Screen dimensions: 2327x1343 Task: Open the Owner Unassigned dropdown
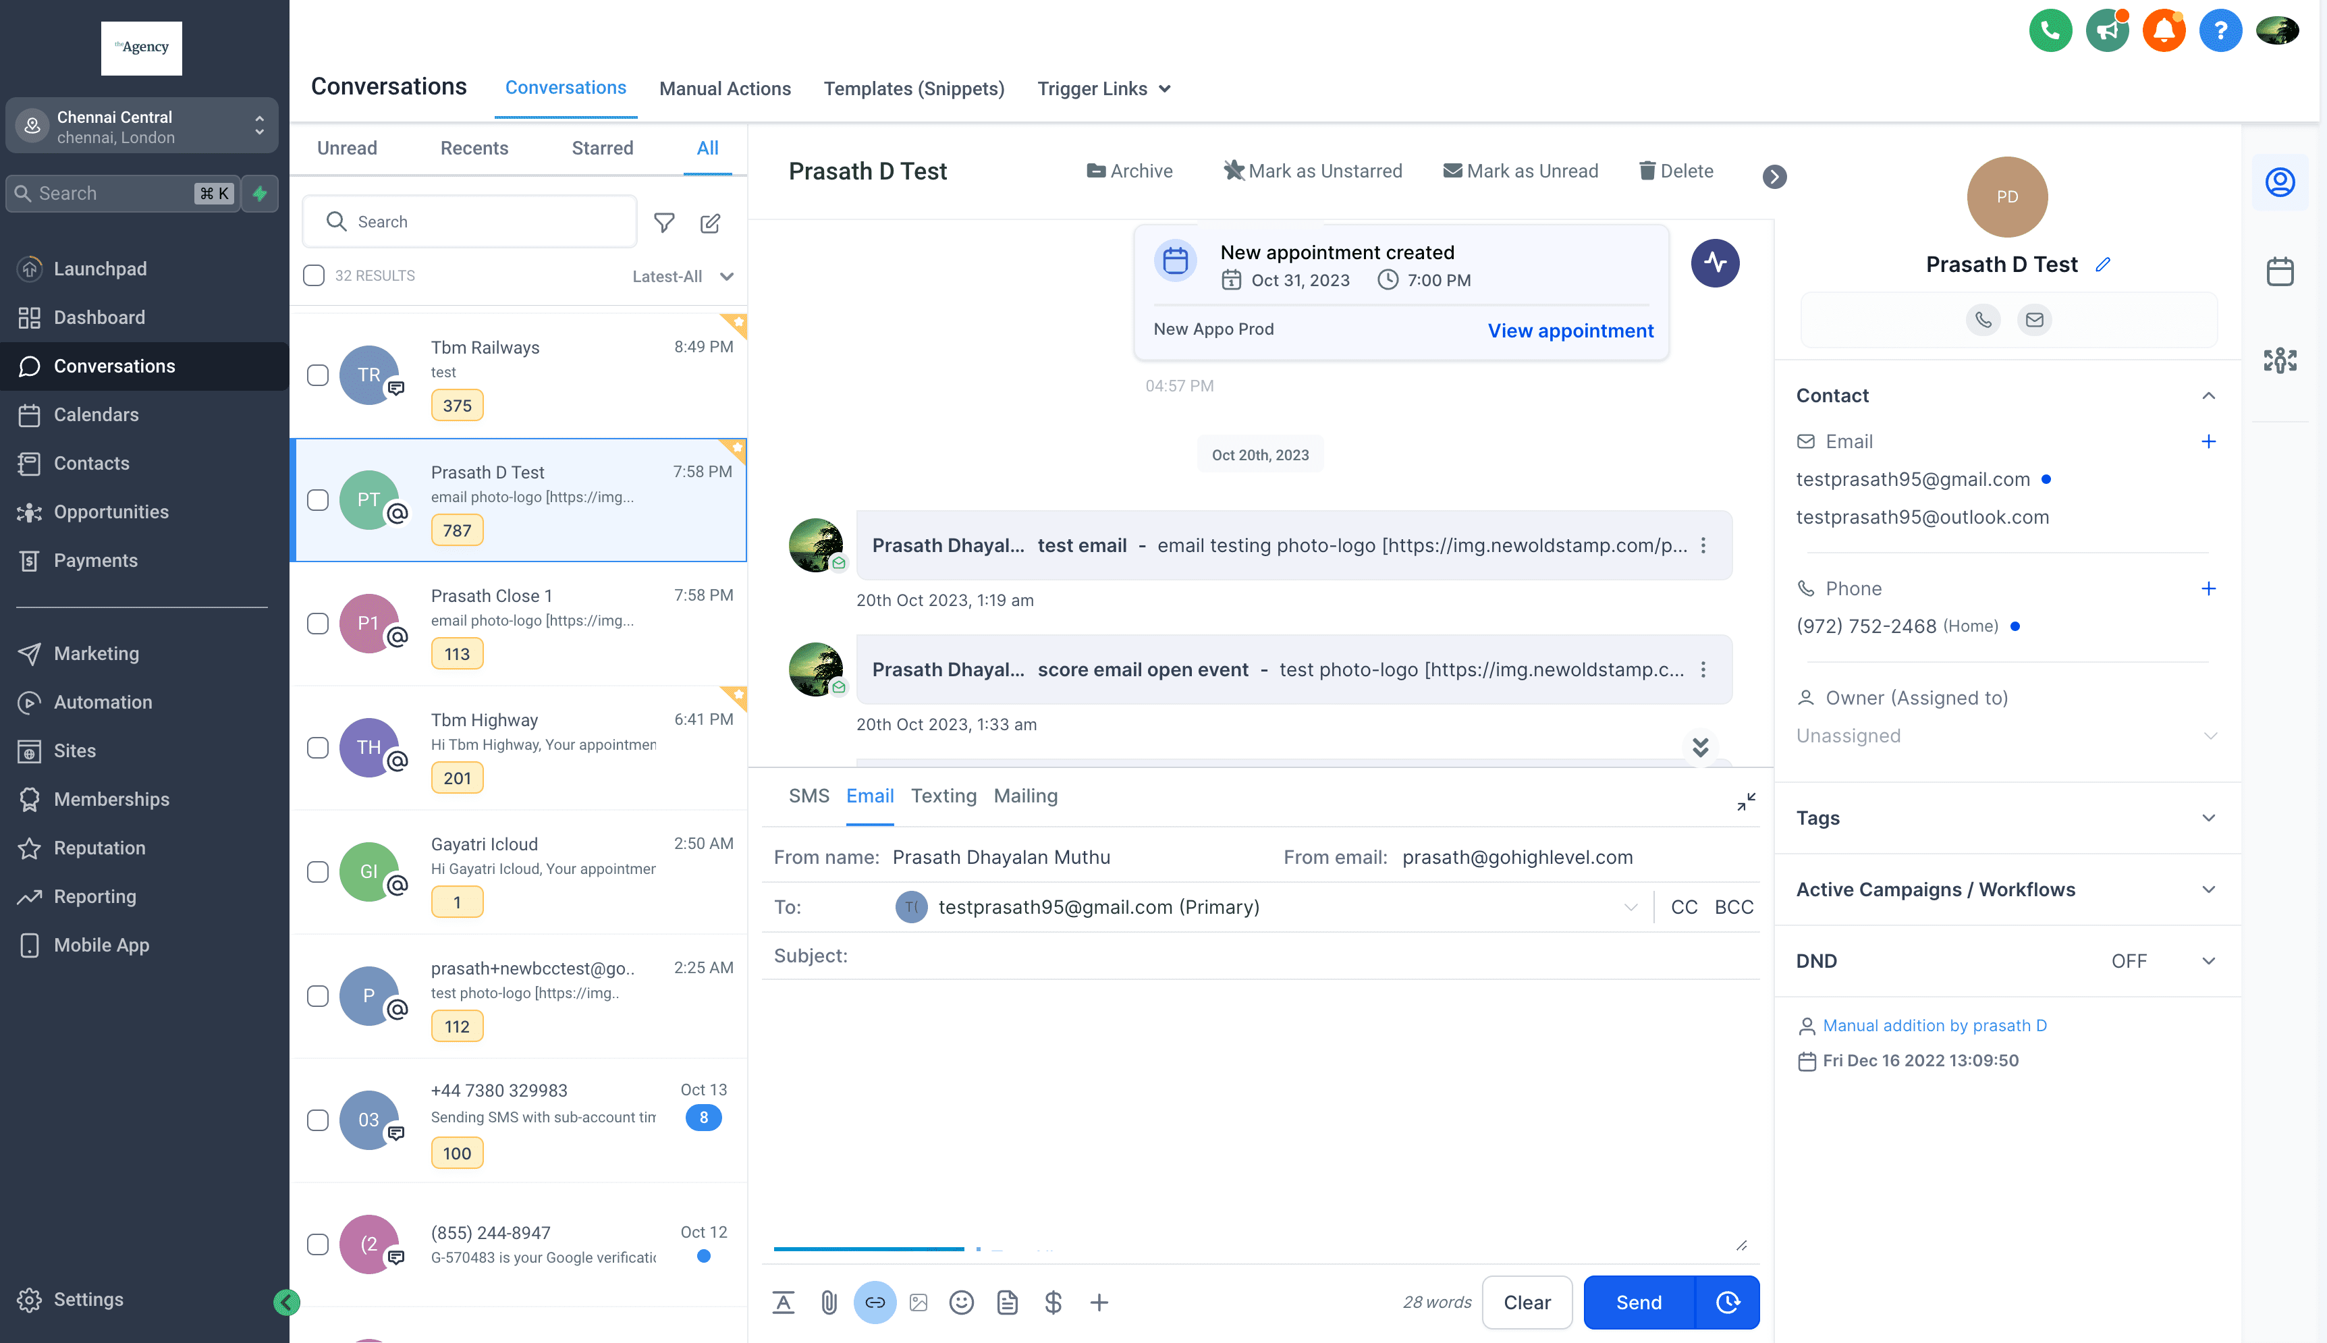pos(2006,736)
